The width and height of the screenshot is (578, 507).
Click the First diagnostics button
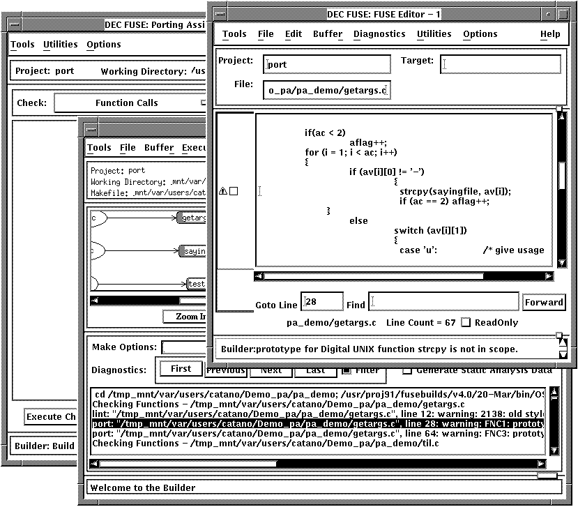coord(181,370)
